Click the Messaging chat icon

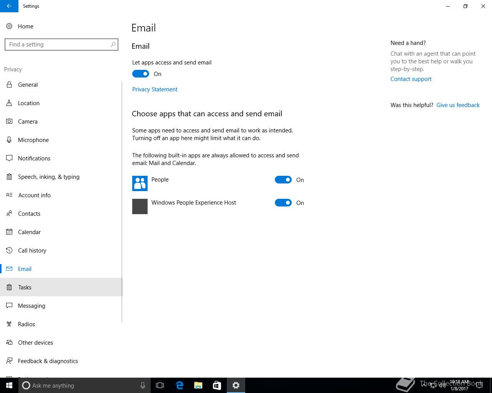(9, 306)
